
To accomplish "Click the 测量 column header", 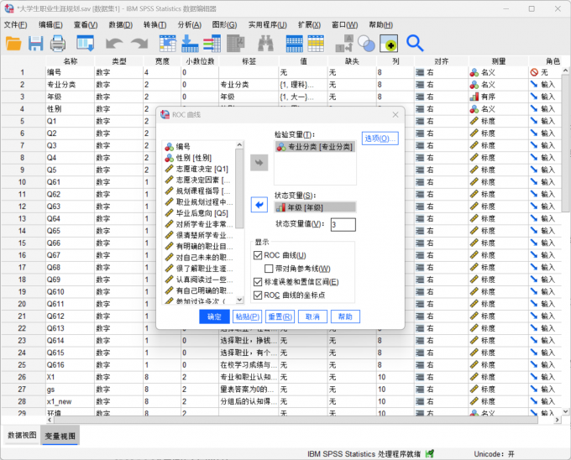I will (x=498, y=61).
